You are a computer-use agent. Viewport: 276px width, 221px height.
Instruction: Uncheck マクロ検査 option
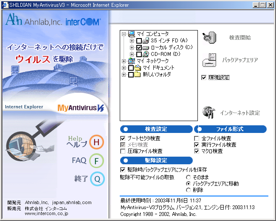tap(197, 151)
